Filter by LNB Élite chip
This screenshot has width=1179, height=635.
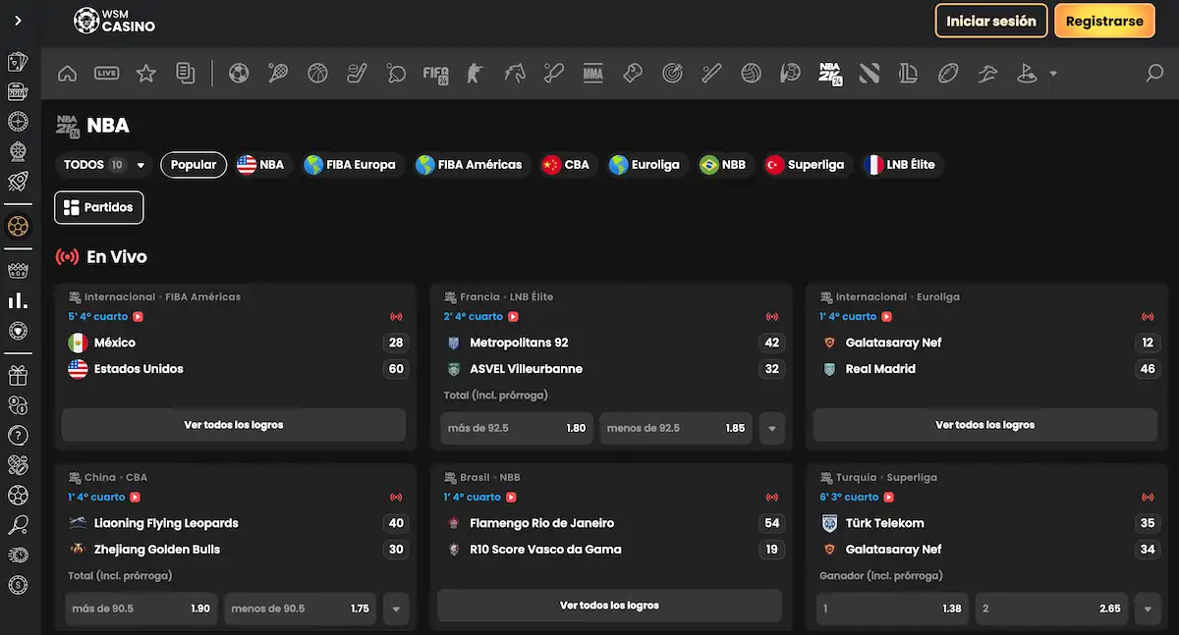click(900, 165)
